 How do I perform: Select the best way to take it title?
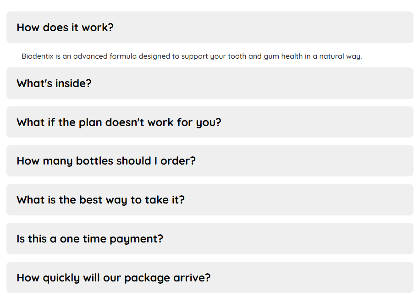click(100, 200)
